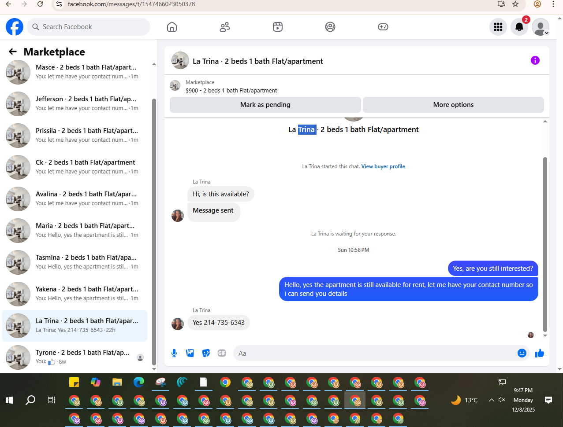Choose a sticker
563x427 pixels.
click(x=206, y=353)
